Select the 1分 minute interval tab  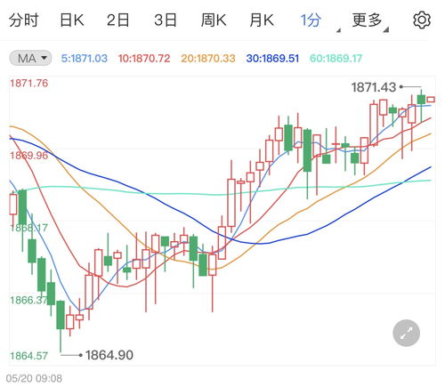(311, 20)
